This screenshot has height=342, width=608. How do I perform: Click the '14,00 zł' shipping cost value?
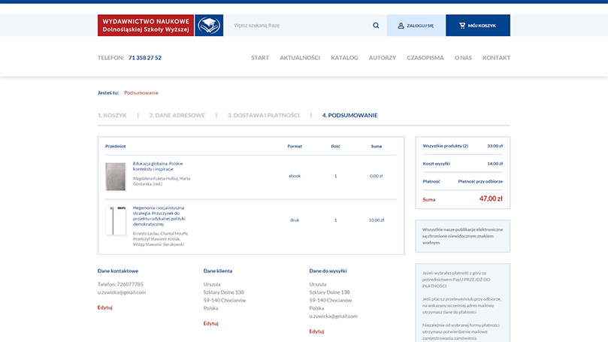(495, 164)
